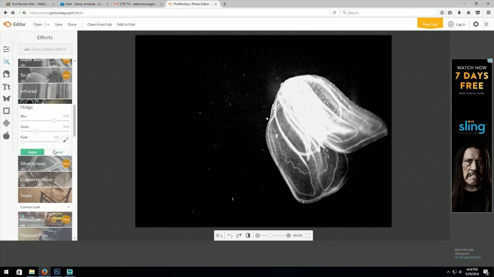Viewport: 494px width, 277px height.
Task: Click Save custom effect button
Action: point(45,49)
